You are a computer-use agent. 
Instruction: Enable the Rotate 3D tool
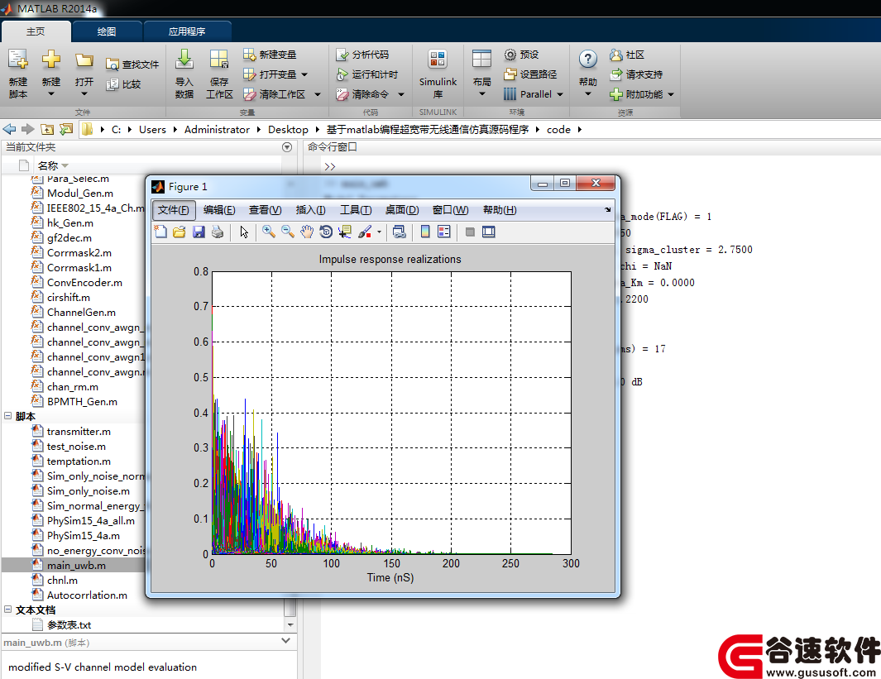(326, 232)
